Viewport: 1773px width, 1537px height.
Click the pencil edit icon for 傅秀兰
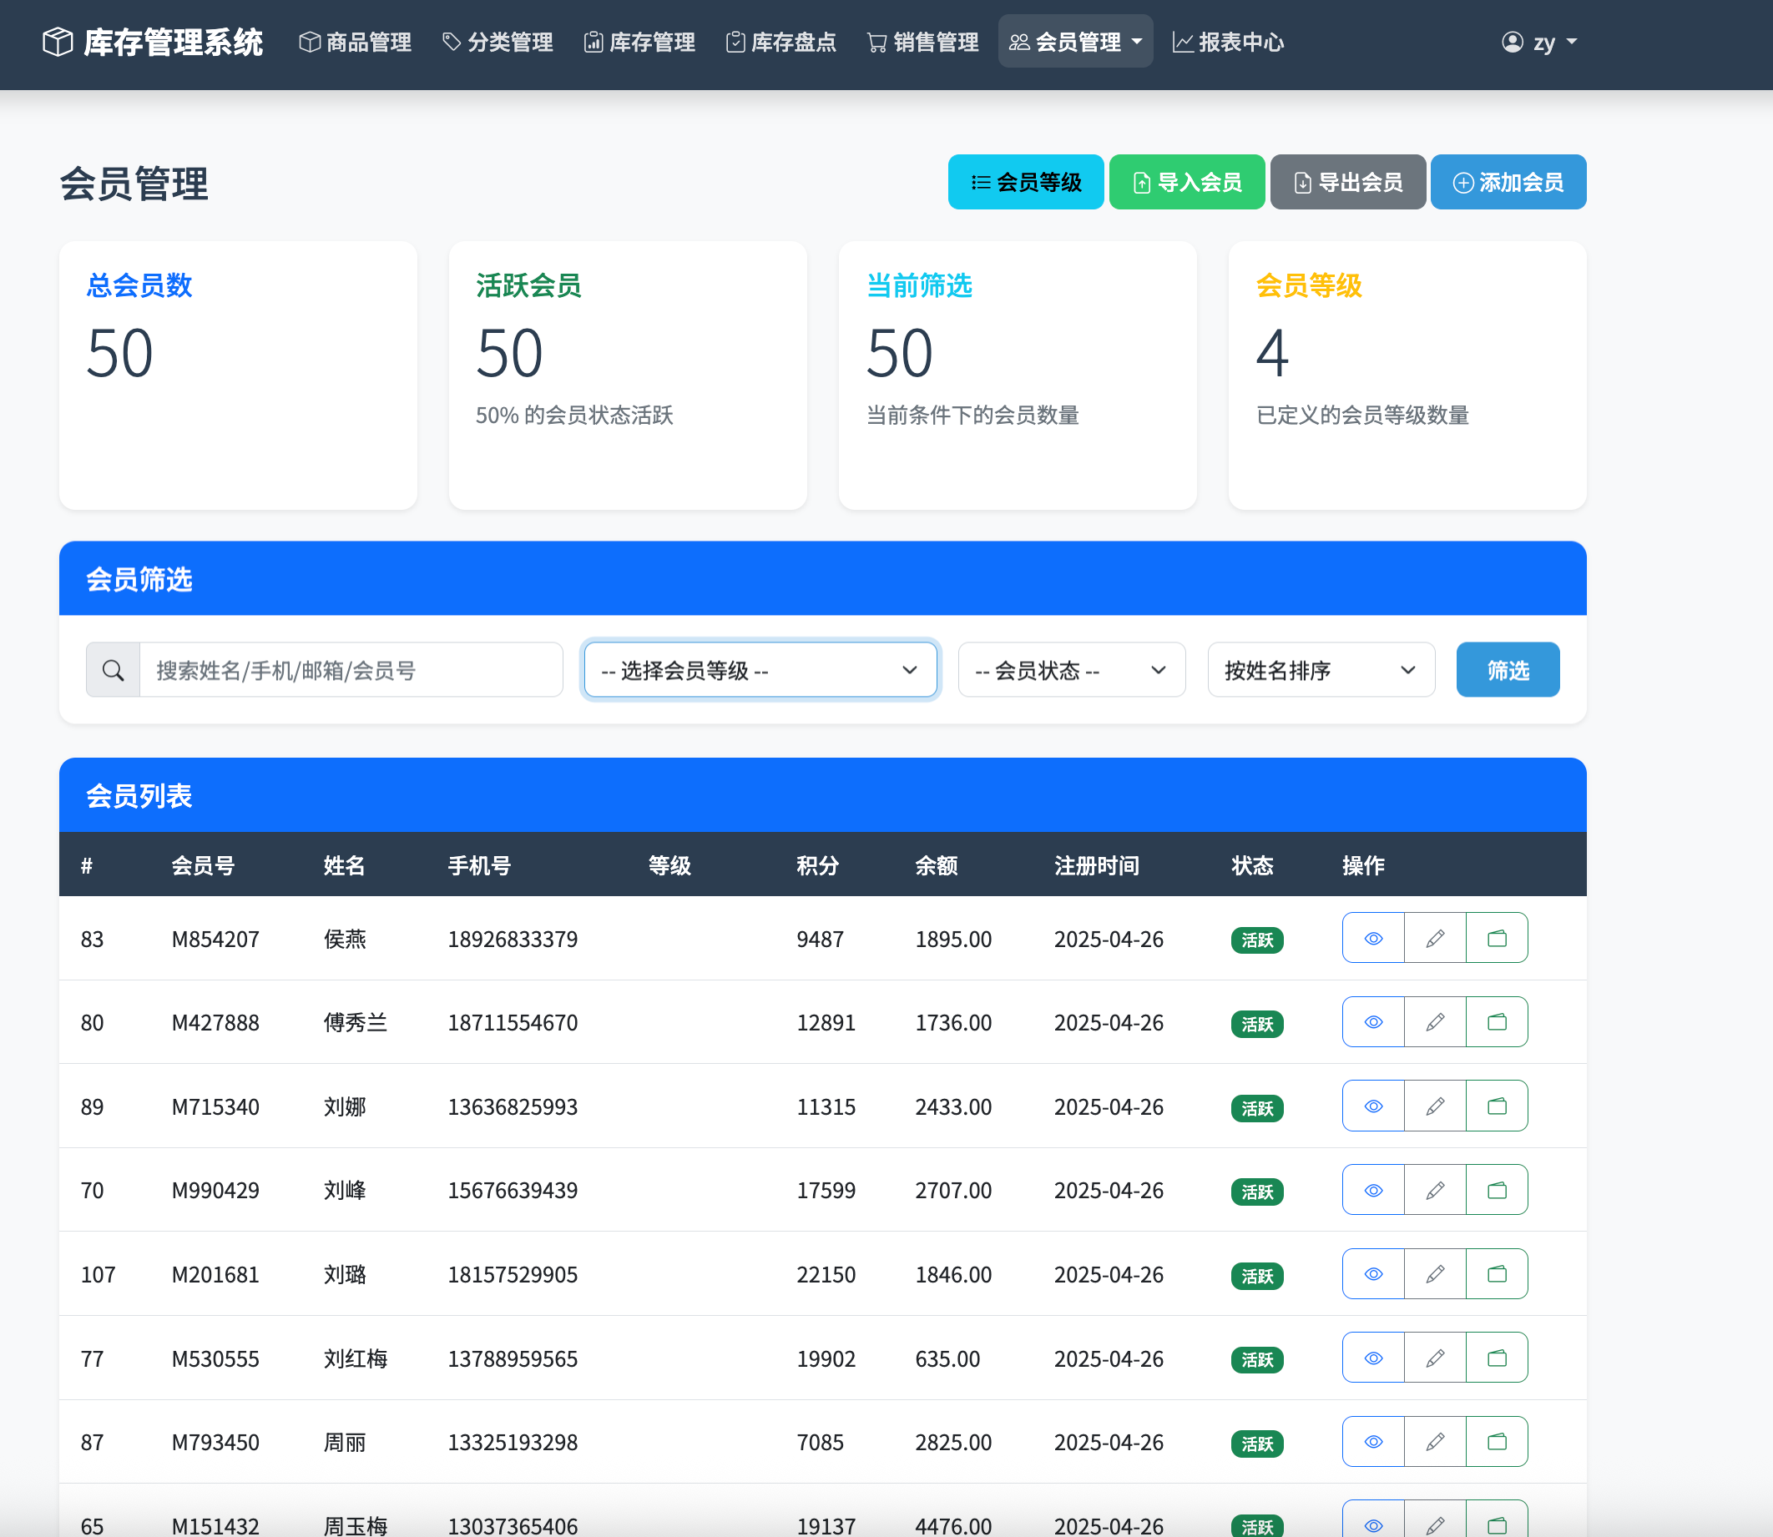pos(1435,1021)
